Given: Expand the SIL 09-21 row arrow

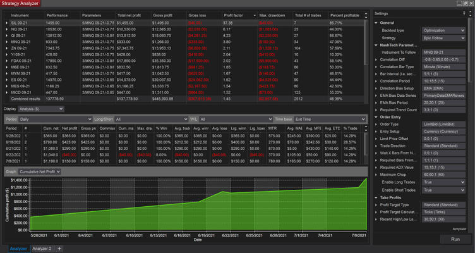Looking at the screenshot, I should pyautogui.click(x=7, y=22).
